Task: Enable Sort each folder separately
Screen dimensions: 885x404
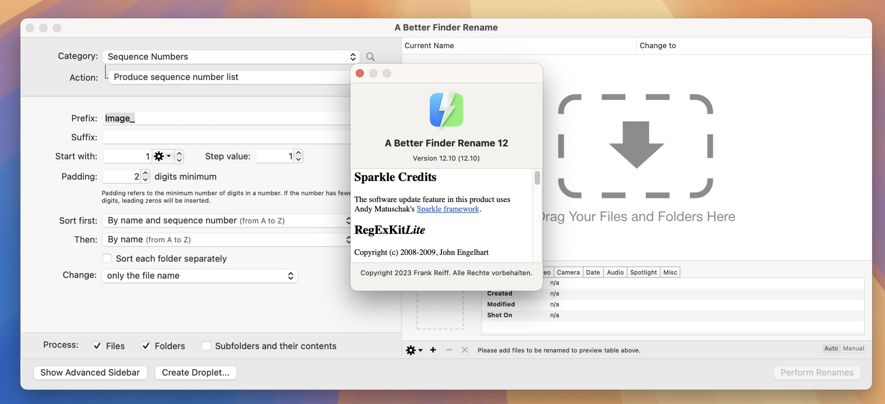Action: 107,258
